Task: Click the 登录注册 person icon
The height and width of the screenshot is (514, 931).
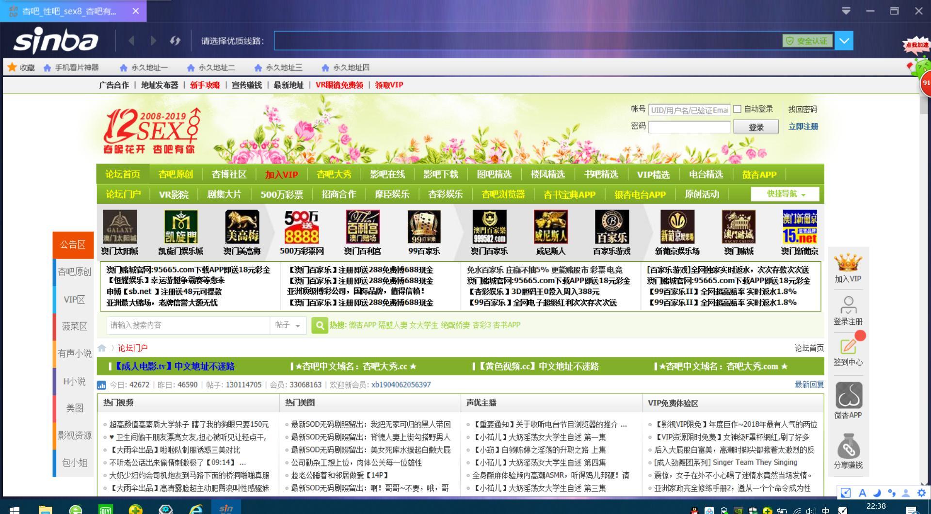Action: point(848,305)
